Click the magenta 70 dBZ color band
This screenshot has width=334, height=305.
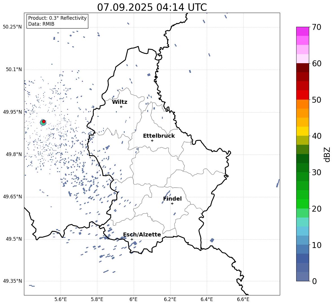click(302, 31)
